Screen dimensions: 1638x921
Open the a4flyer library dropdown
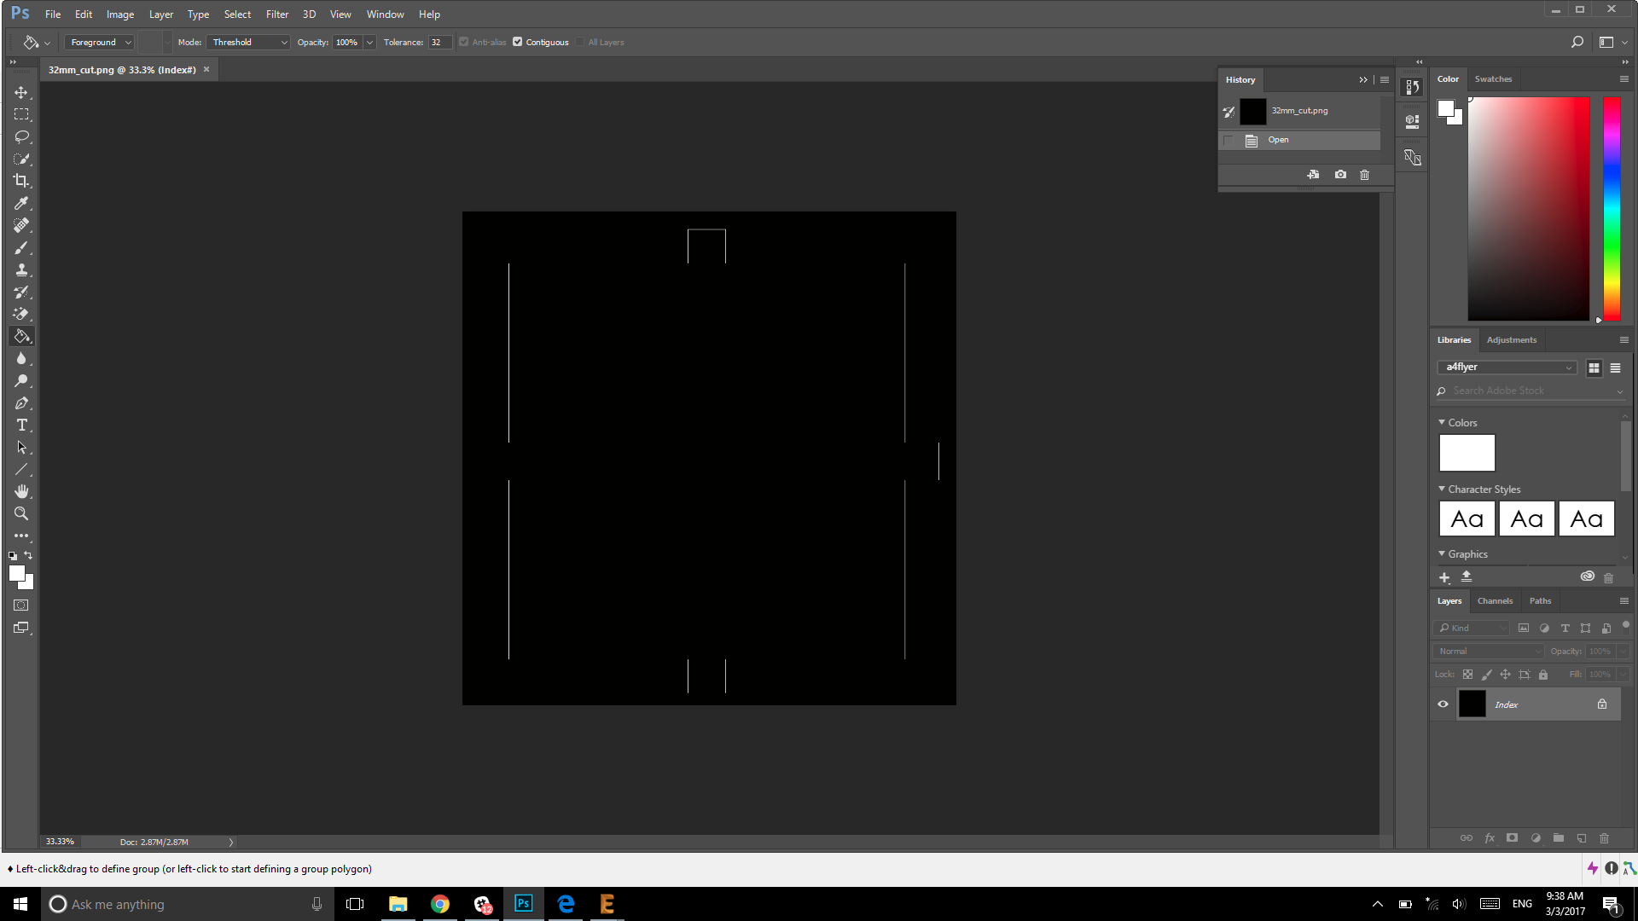[x=1507, y=368]
